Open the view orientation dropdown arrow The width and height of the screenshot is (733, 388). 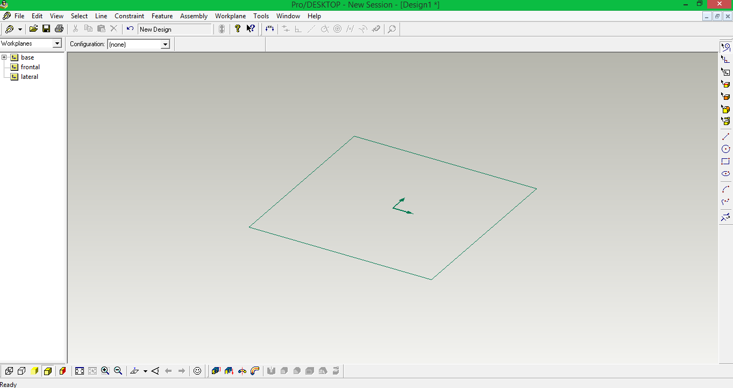(x=145, y=371)
